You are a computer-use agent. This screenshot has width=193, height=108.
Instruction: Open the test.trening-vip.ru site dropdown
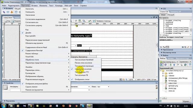[x=169, y=62]
